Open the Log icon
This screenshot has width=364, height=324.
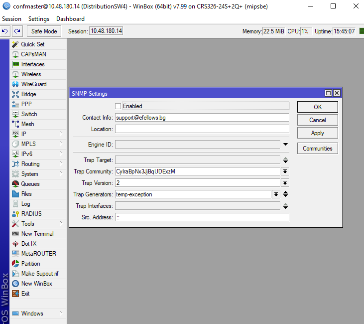tap(15, 204)
